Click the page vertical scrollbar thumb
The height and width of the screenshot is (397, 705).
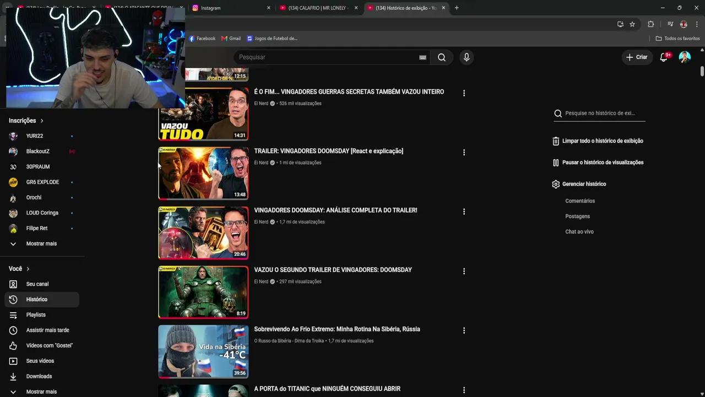[702, 72]
